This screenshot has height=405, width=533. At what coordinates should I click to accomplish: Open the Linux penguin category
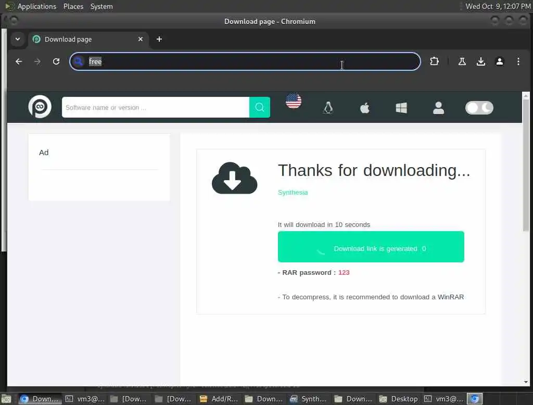tap(328, 108)
